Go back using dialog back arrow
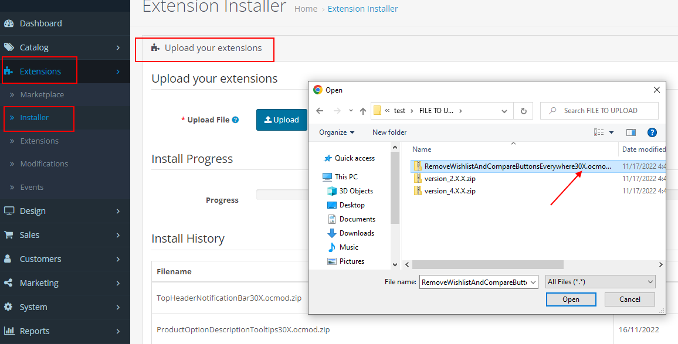The image size is (678, 344). click(x=320, y=111)
